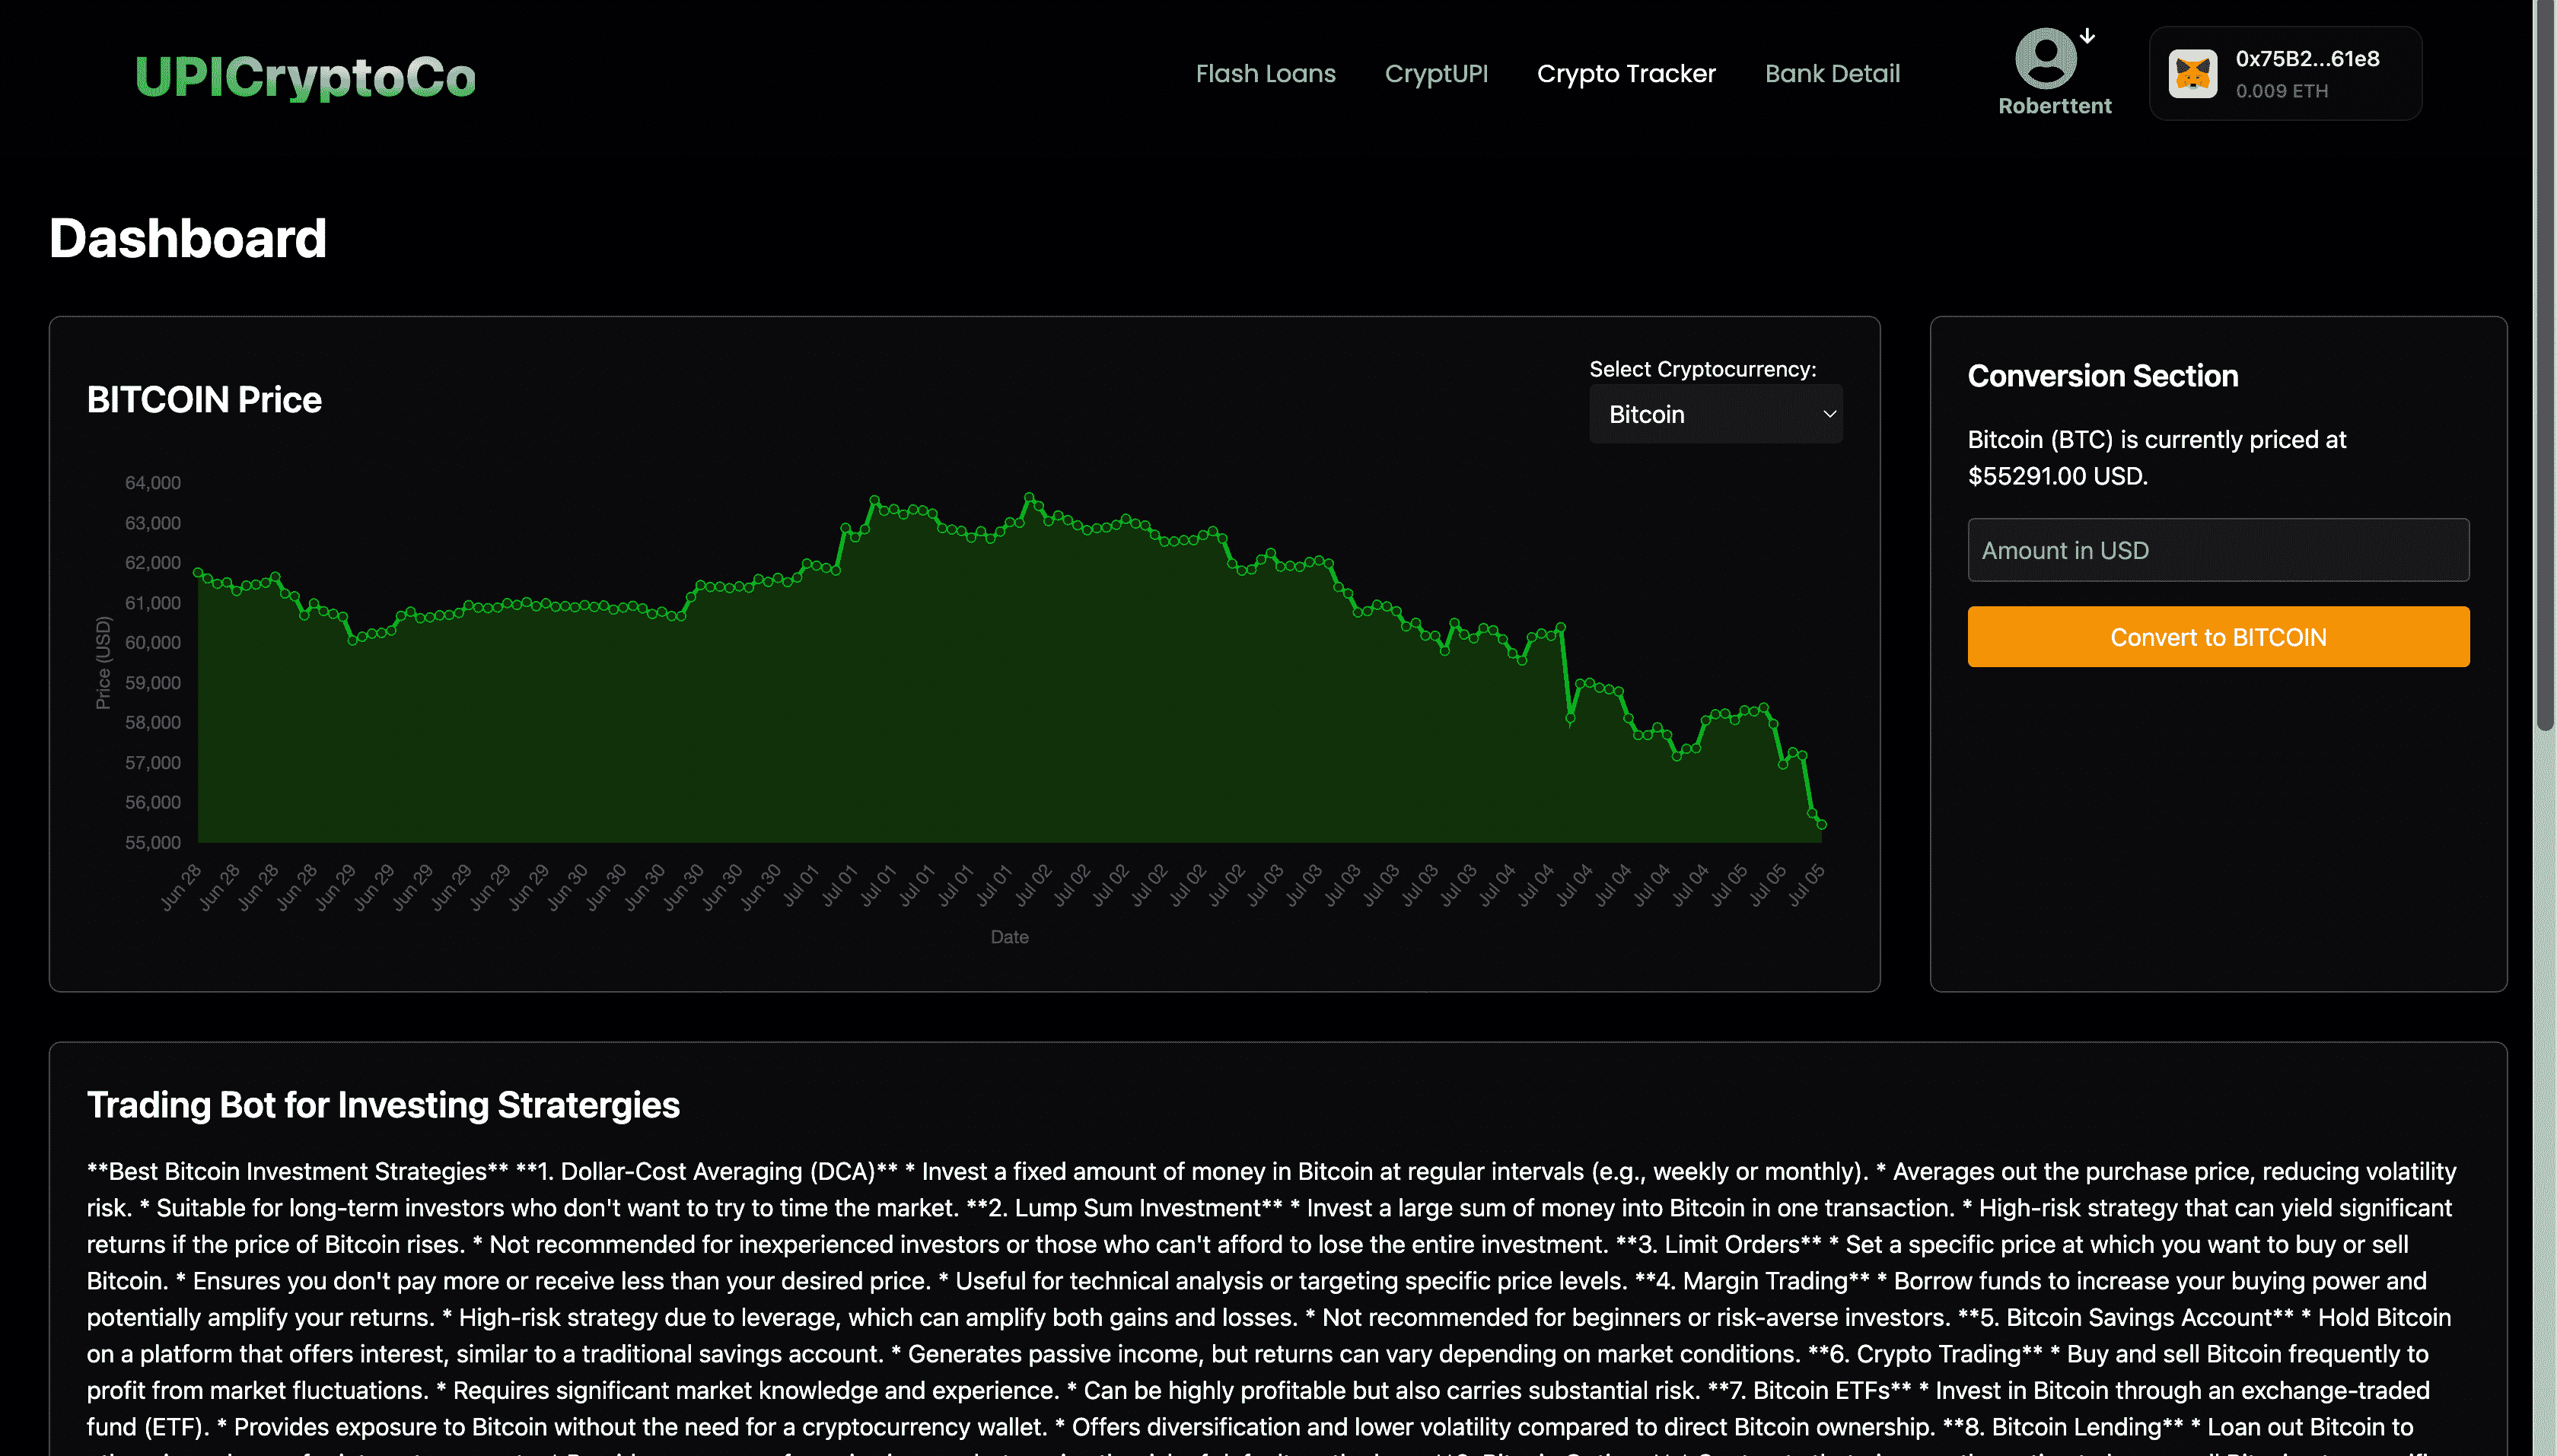Click the UPICryptoCo logo
The width and height of the screenshot is (2557, 1456).
pos(305,77)
